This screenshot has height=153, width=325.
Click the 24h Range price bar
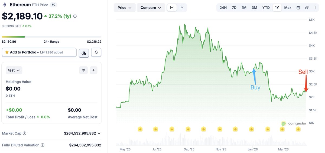51,37
